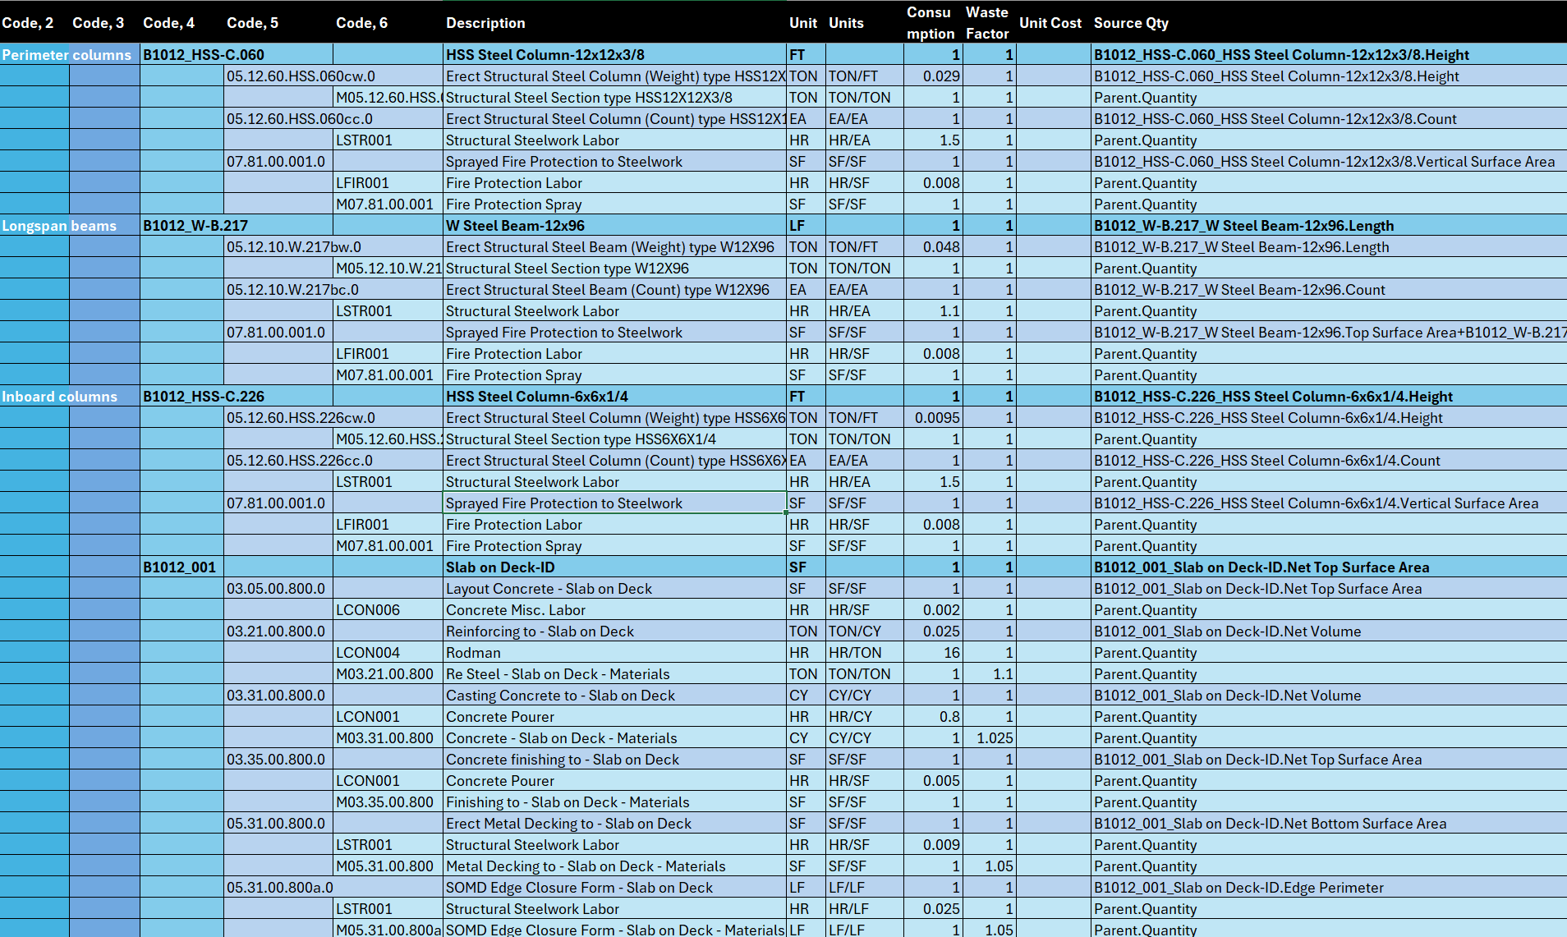Select the Source Qty column header

[1329, 23]
